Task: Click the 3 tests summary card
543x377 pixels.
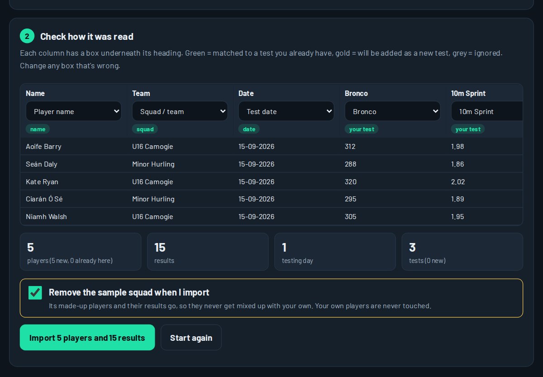Action: [x=462, y=252]
